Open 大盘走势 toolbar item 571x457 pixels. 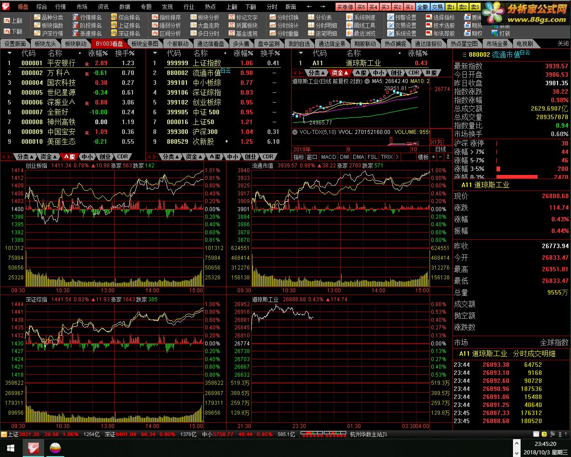(x=205, y=25)
